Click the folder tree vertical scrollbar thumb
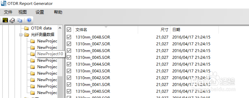249x98 pixels. pos(60,87)
